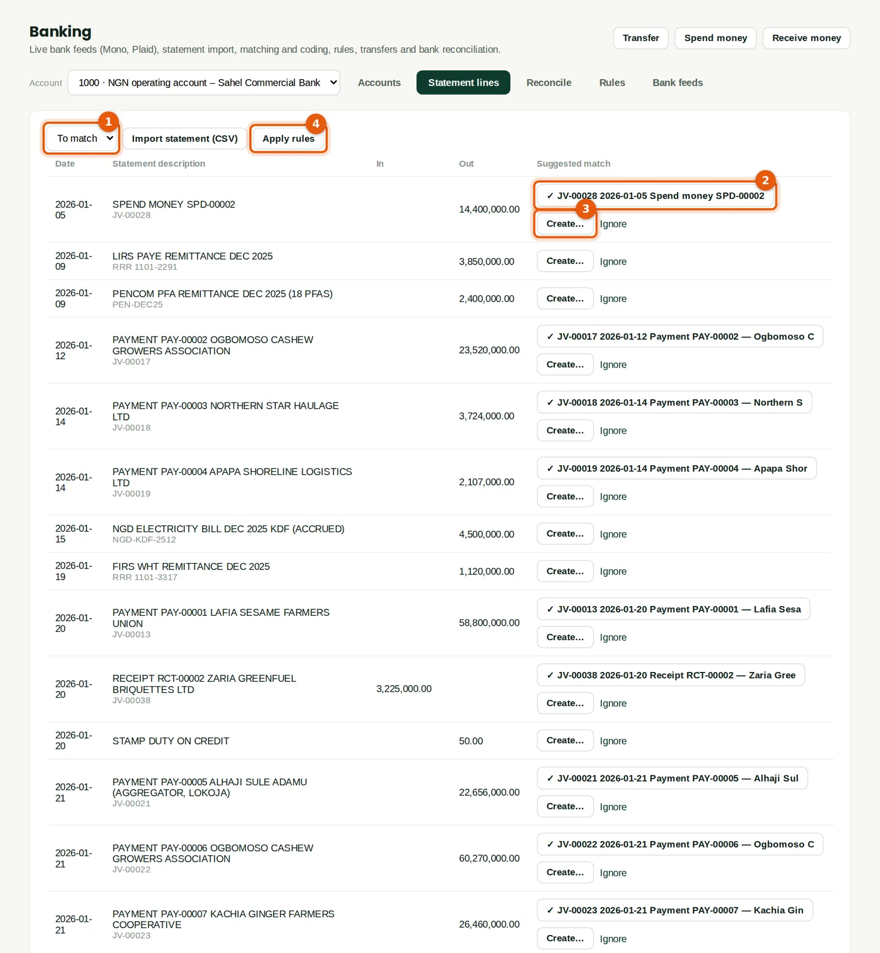
Task: Create entry for PENCOM PFA remittance
Action: coord(565,299)
